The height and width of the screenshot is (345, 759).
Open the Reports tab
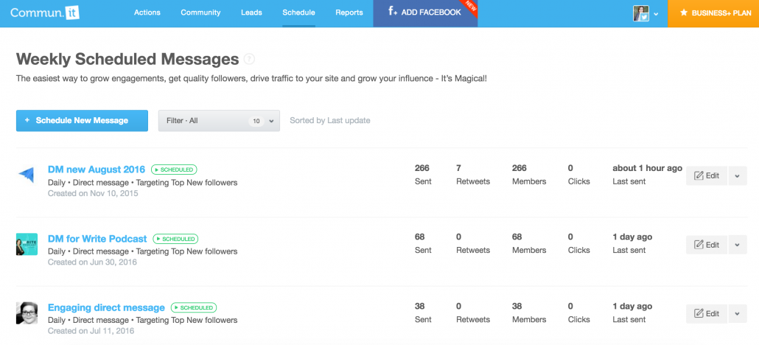point(349,13)
